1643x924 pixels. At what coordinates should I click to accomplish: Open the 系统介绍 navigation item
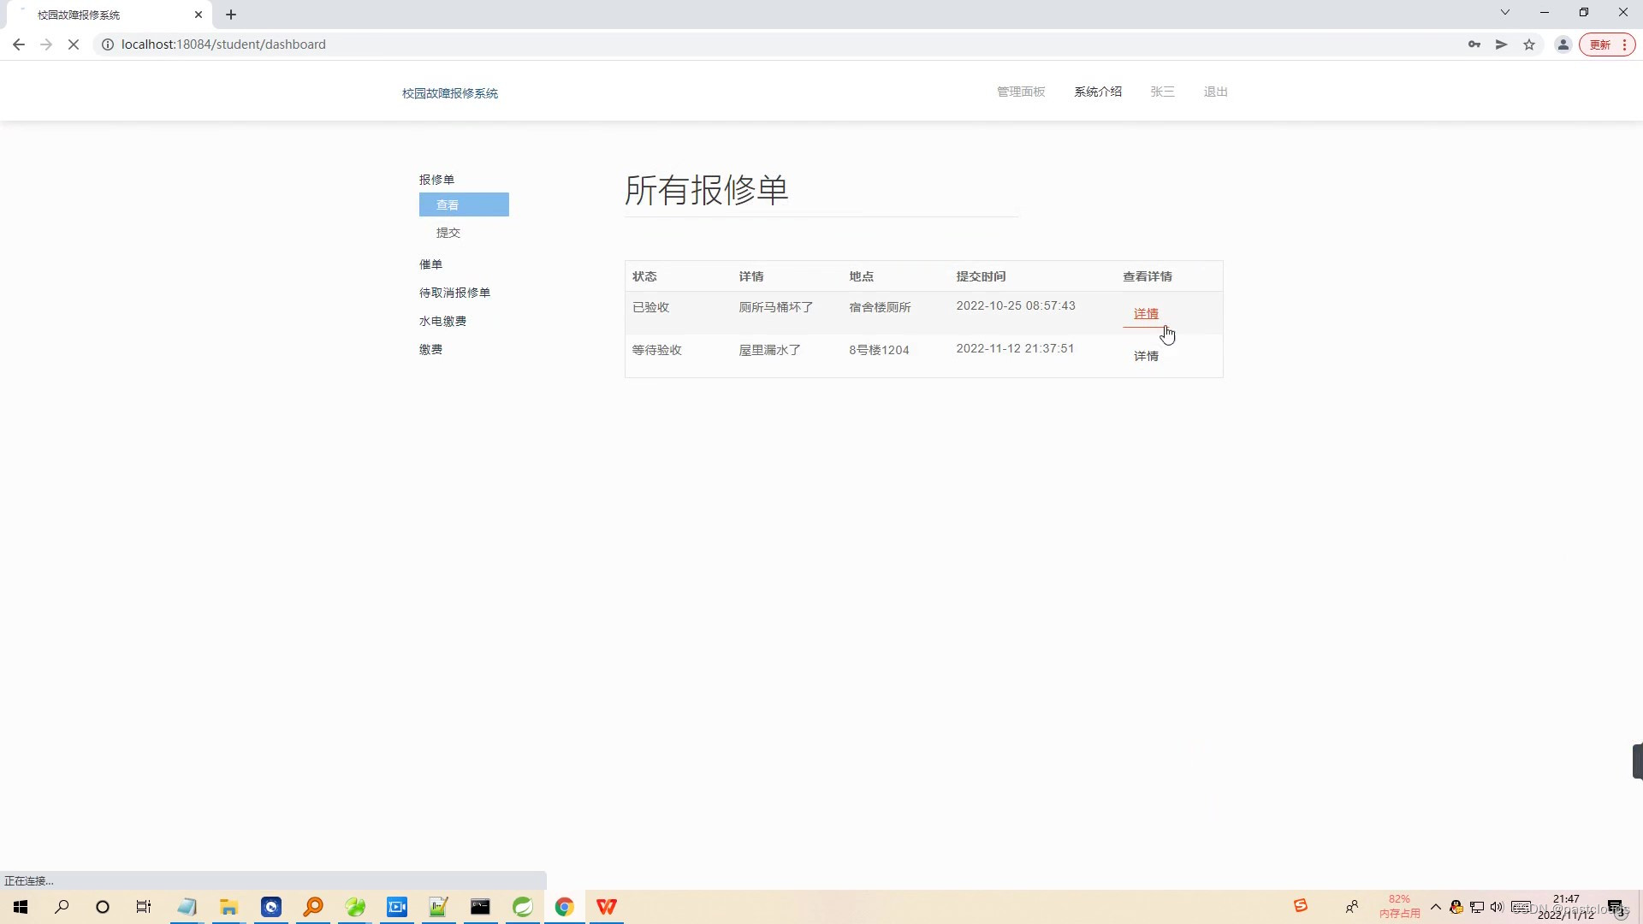coord(1098,91)
